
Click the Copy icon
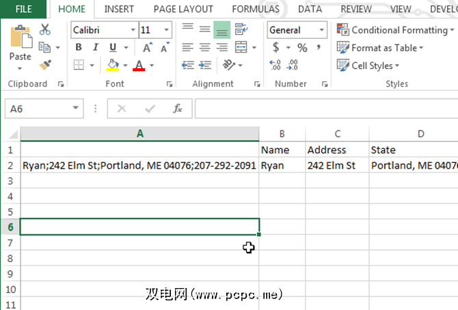point(44,47)
